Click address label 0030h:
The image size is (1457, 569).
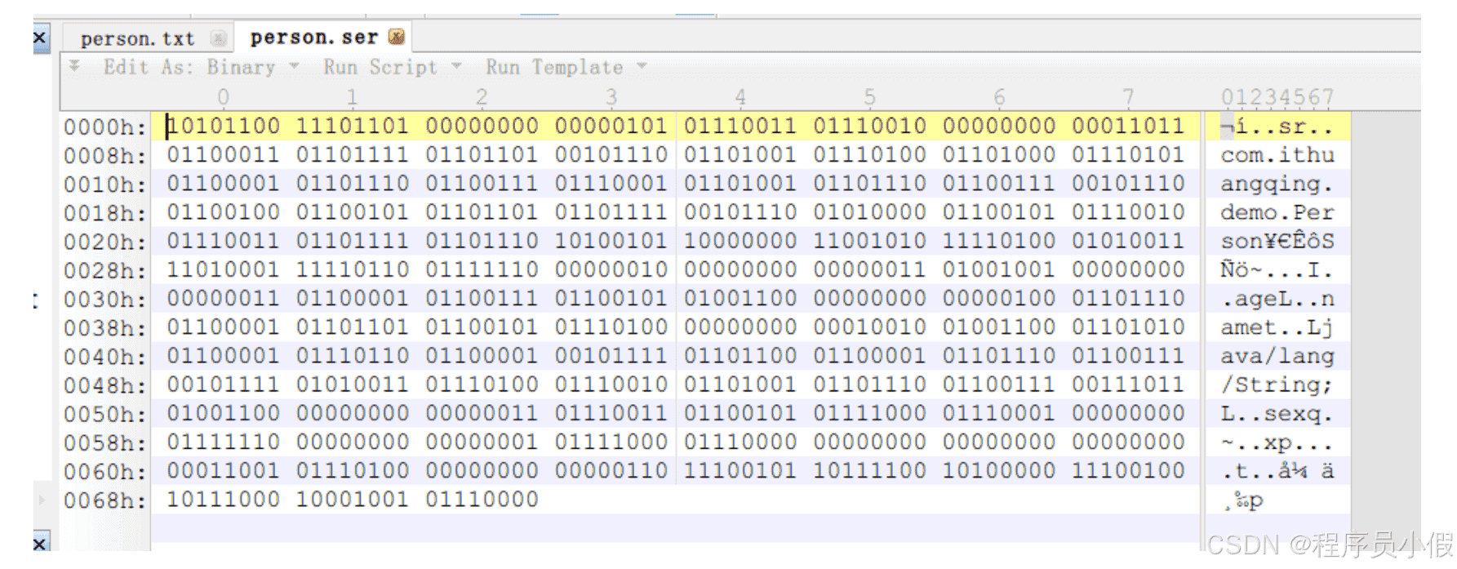(105, 300)
